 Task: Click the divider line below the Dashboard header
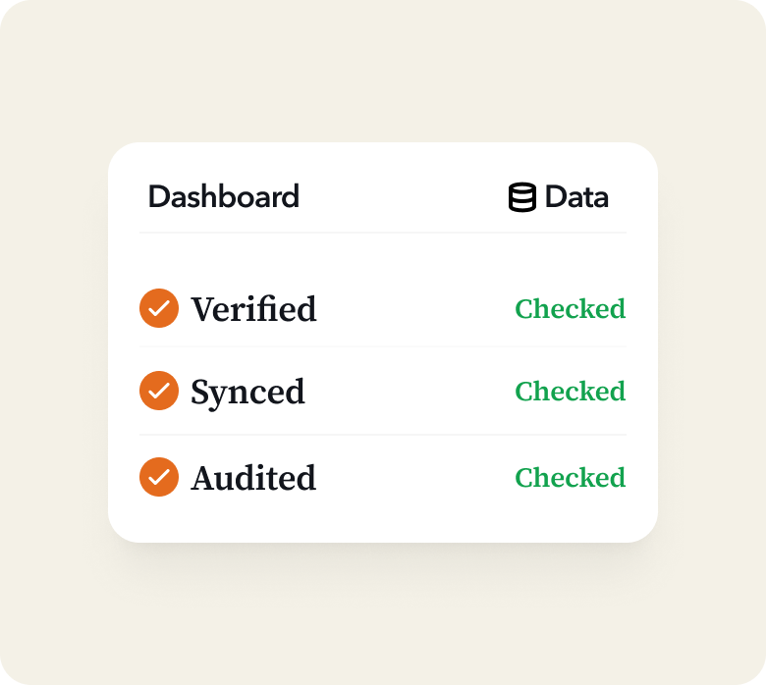pos(382,233)
